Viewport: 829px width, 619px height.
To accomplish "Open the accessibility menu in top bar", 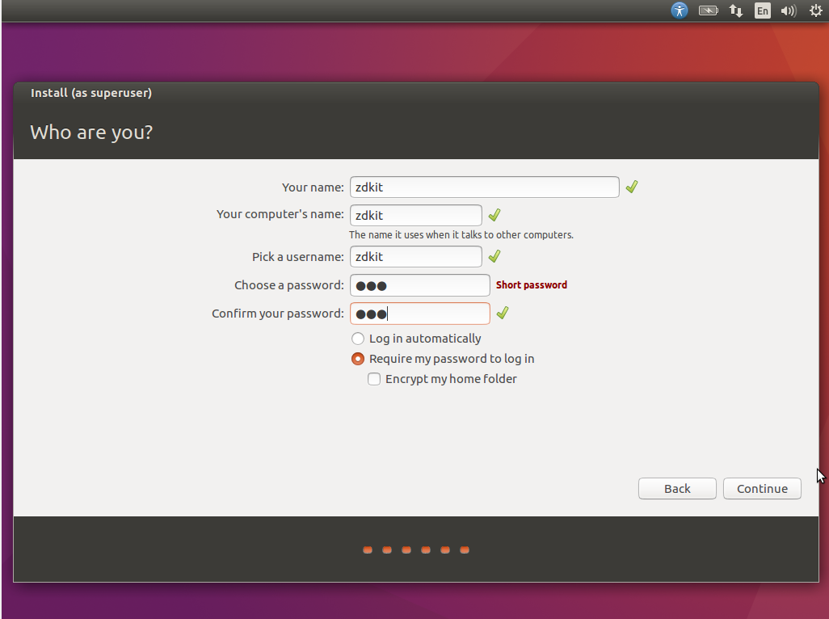I will coord(680,11).
